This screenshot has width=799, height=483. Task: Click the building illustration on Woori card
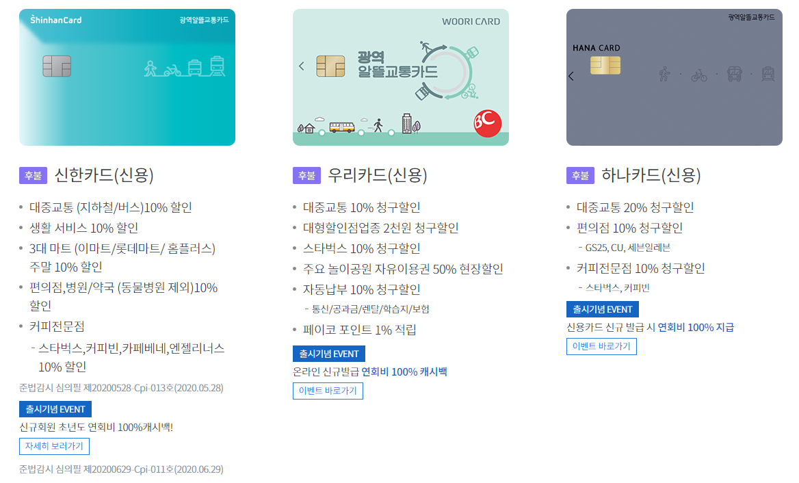click(406, 123)
